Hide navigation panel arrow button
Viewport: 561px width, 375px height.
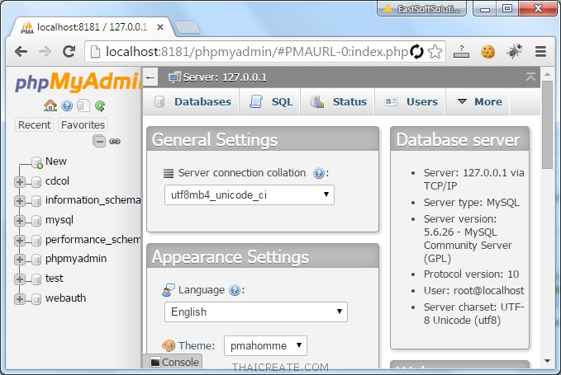click(150, 77)
